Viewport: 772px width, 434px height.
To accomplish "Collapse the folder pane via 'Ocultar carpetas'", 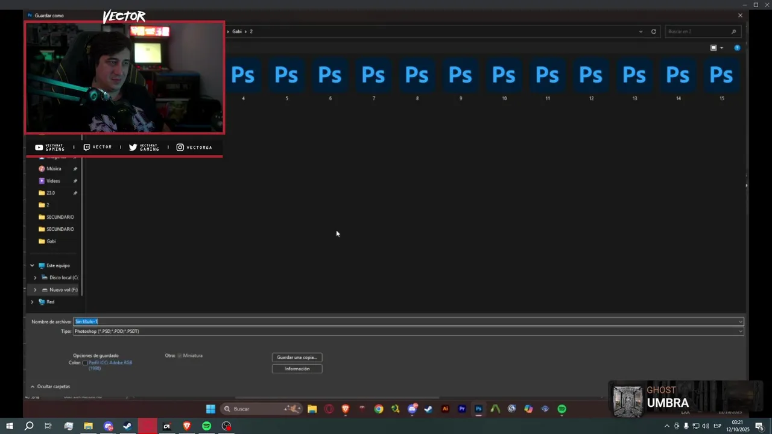I will [50, 386].
